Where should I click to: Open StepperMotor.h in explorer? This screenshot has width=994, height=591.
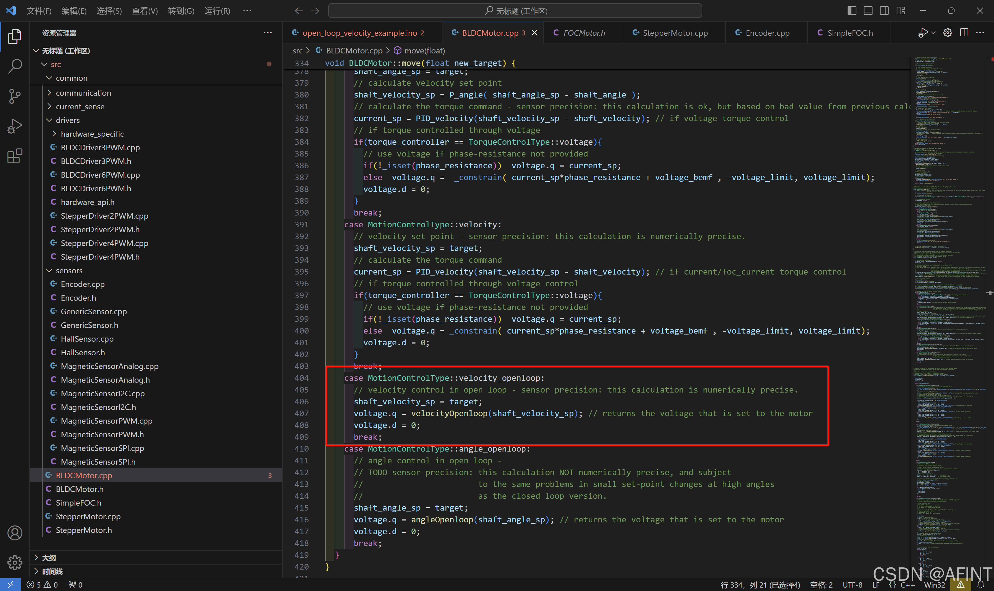[x=156, y=530]
